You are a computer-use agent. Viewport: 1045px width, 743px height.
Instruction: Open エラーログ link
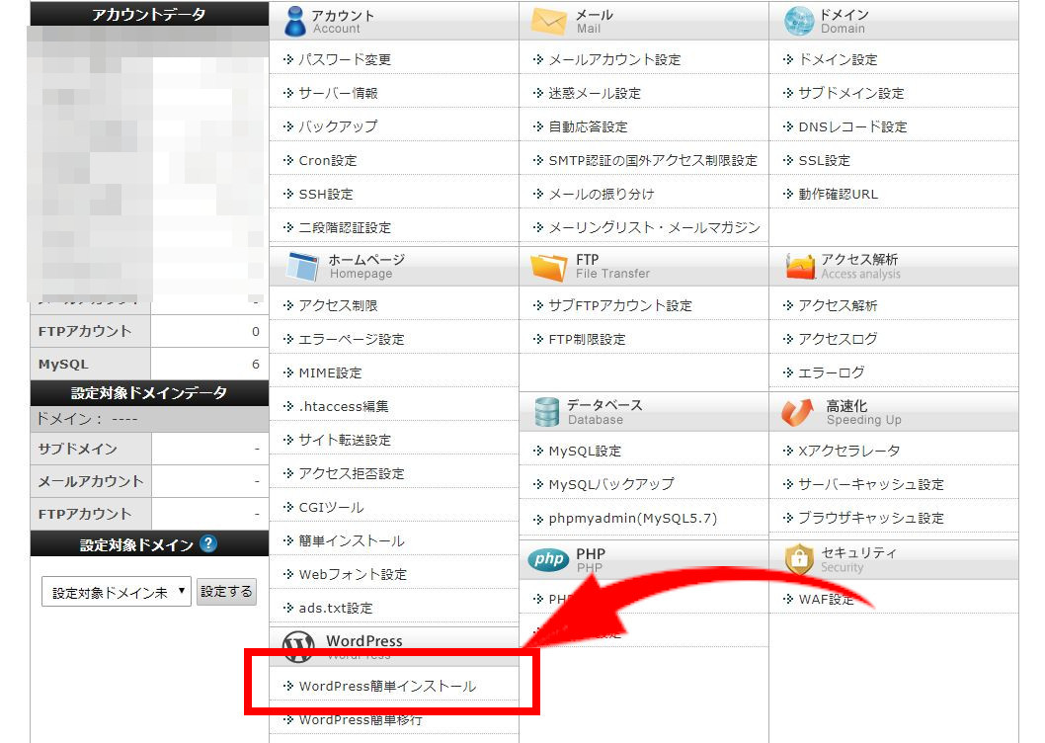831,372
